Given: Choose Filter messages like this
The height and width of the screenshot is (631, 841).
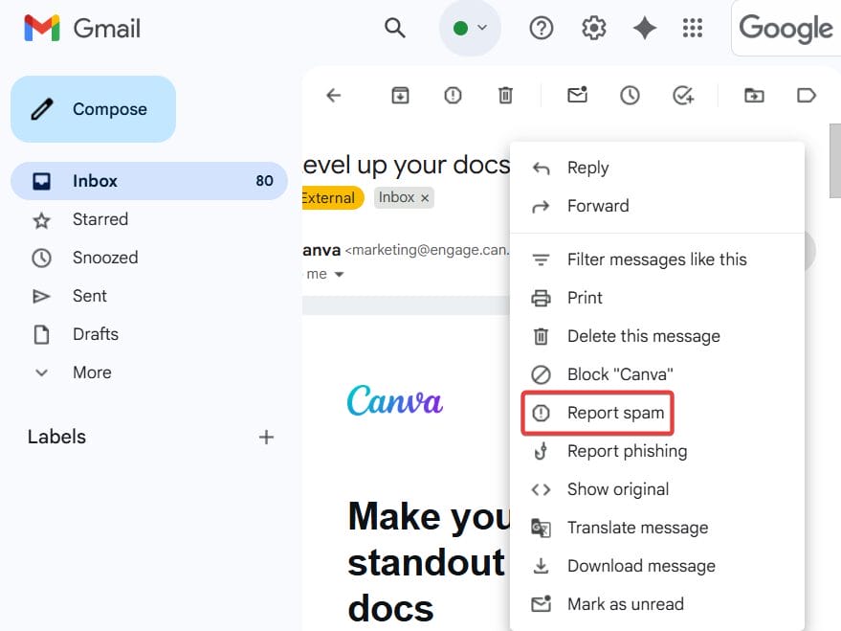Looking at the screenshot, I should tap(657, 259).
